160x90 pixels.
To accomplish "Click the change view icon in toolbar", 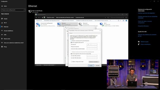I will (118, 20).
